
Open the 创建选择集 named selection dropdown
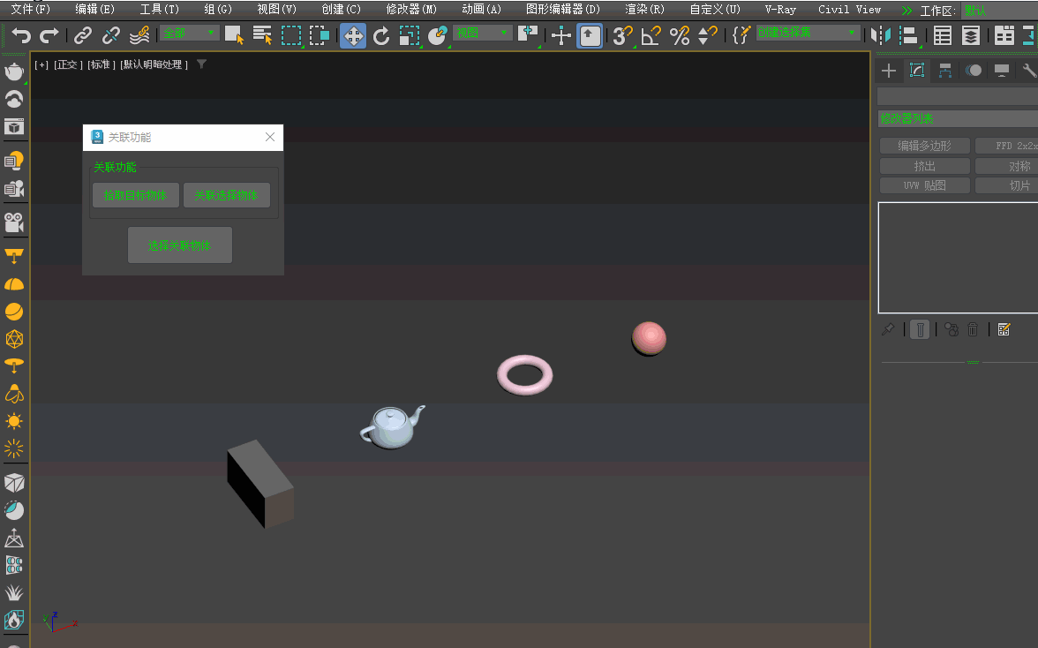pyautogui.click(x=808, y=33)
